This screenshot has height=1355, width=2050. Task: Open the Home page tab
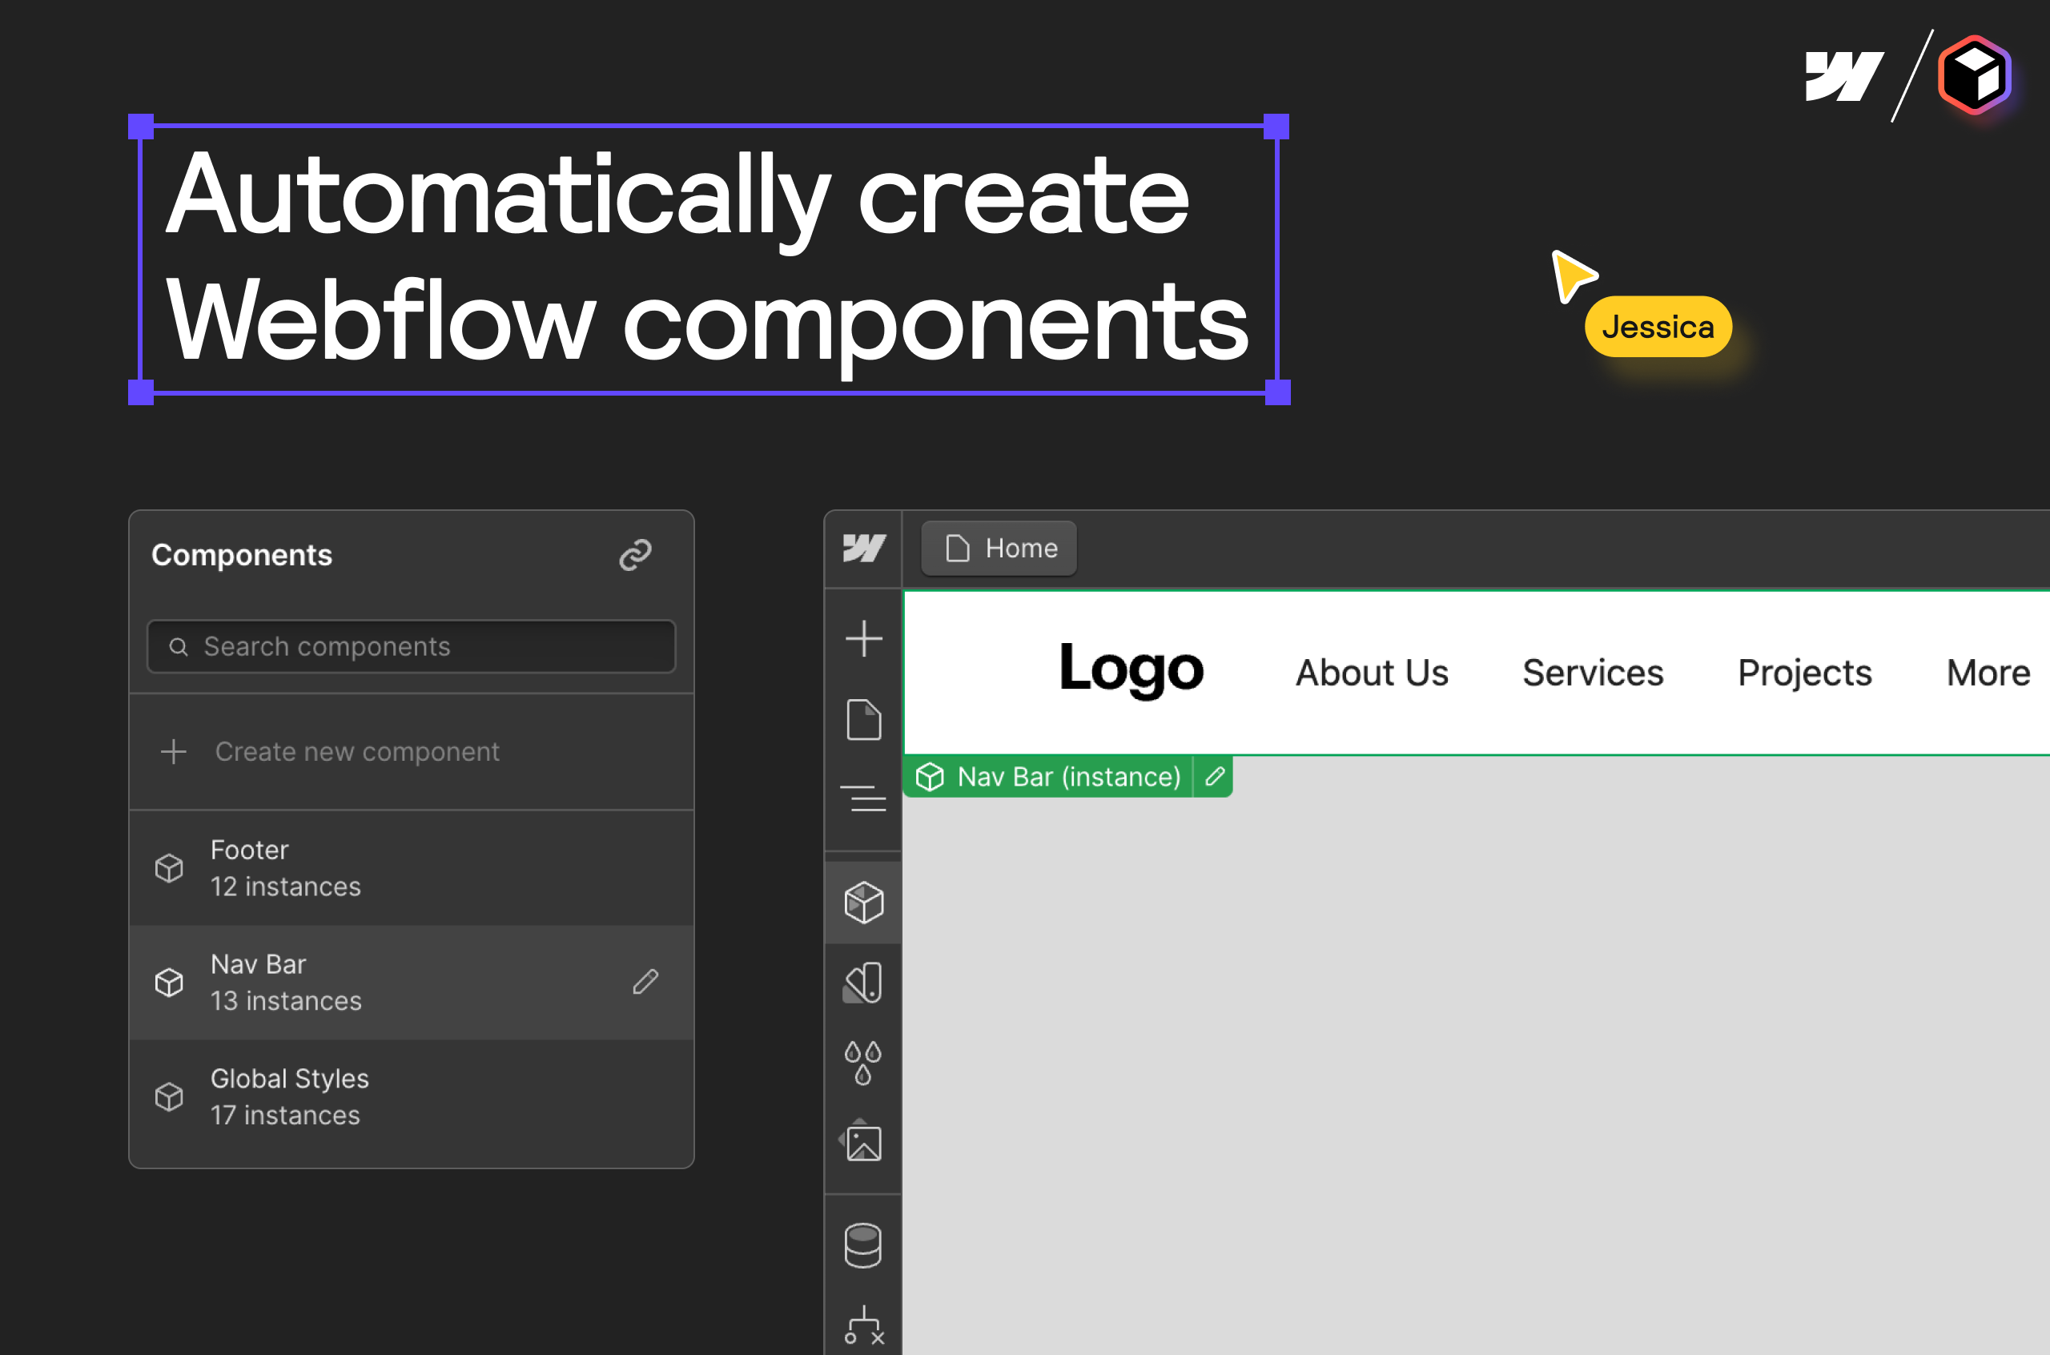click(x=999, y=548)
